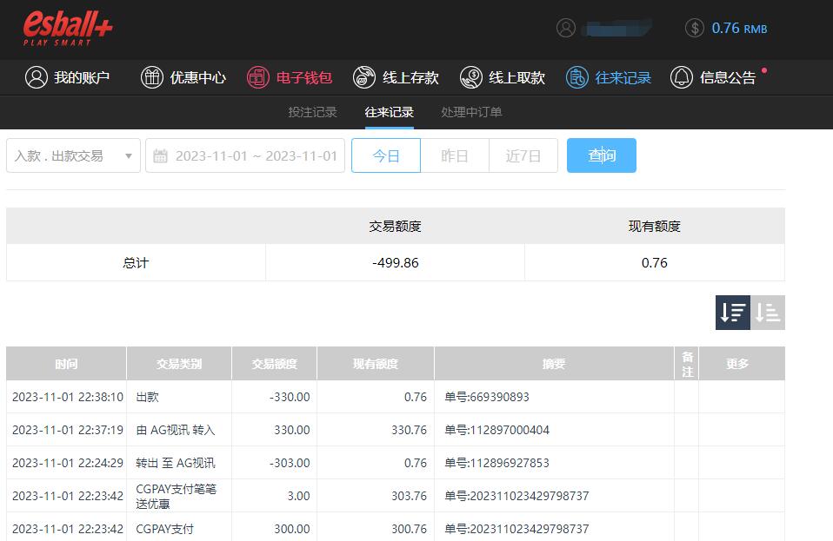Switch to 投注记录 tab
Viewport: 833px width, 541px height.
(x=312, y=112)
